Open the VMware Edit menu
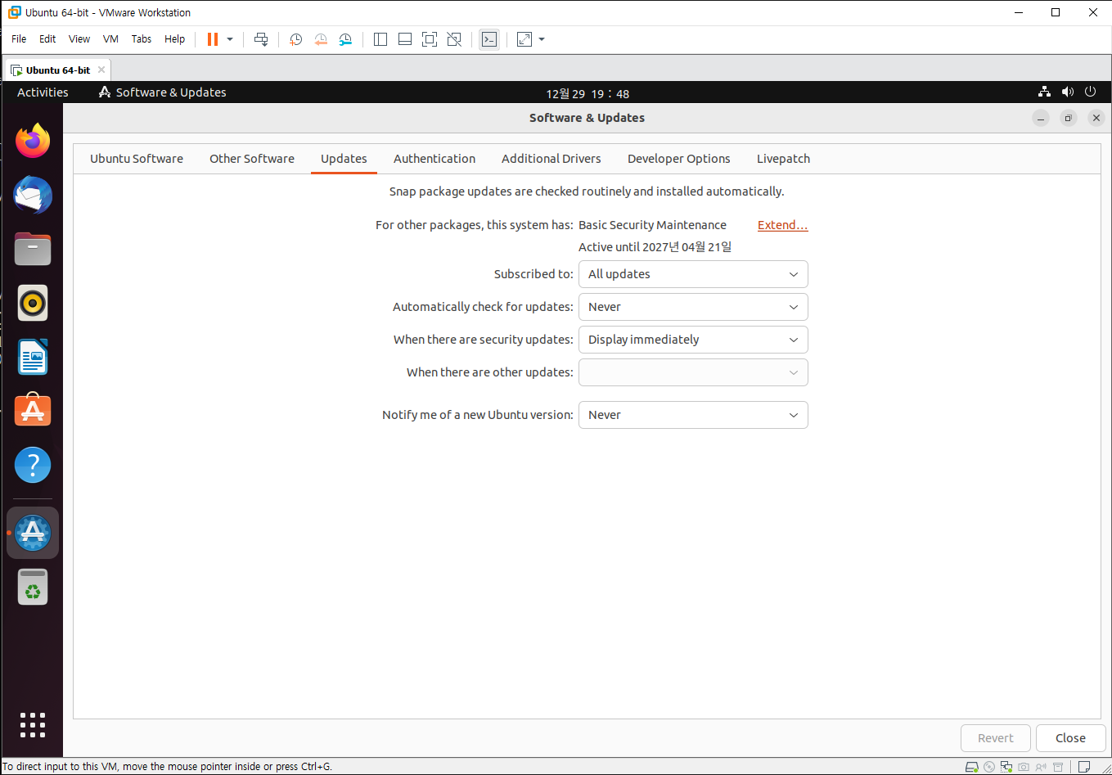Image resolution: width=1112 pixels, height=775 pixels. tap(47, 39)
